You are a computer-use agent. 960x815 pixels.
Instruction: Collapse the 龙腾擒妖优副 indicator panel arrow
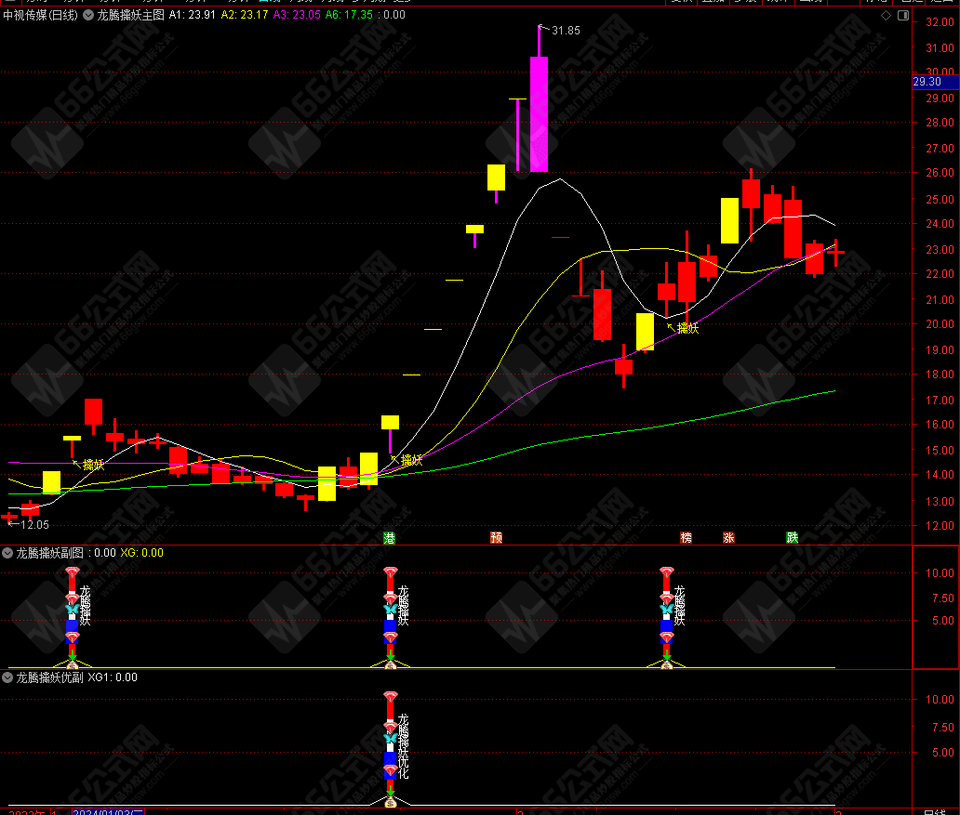pyautogui.click(x=7, y=678)
